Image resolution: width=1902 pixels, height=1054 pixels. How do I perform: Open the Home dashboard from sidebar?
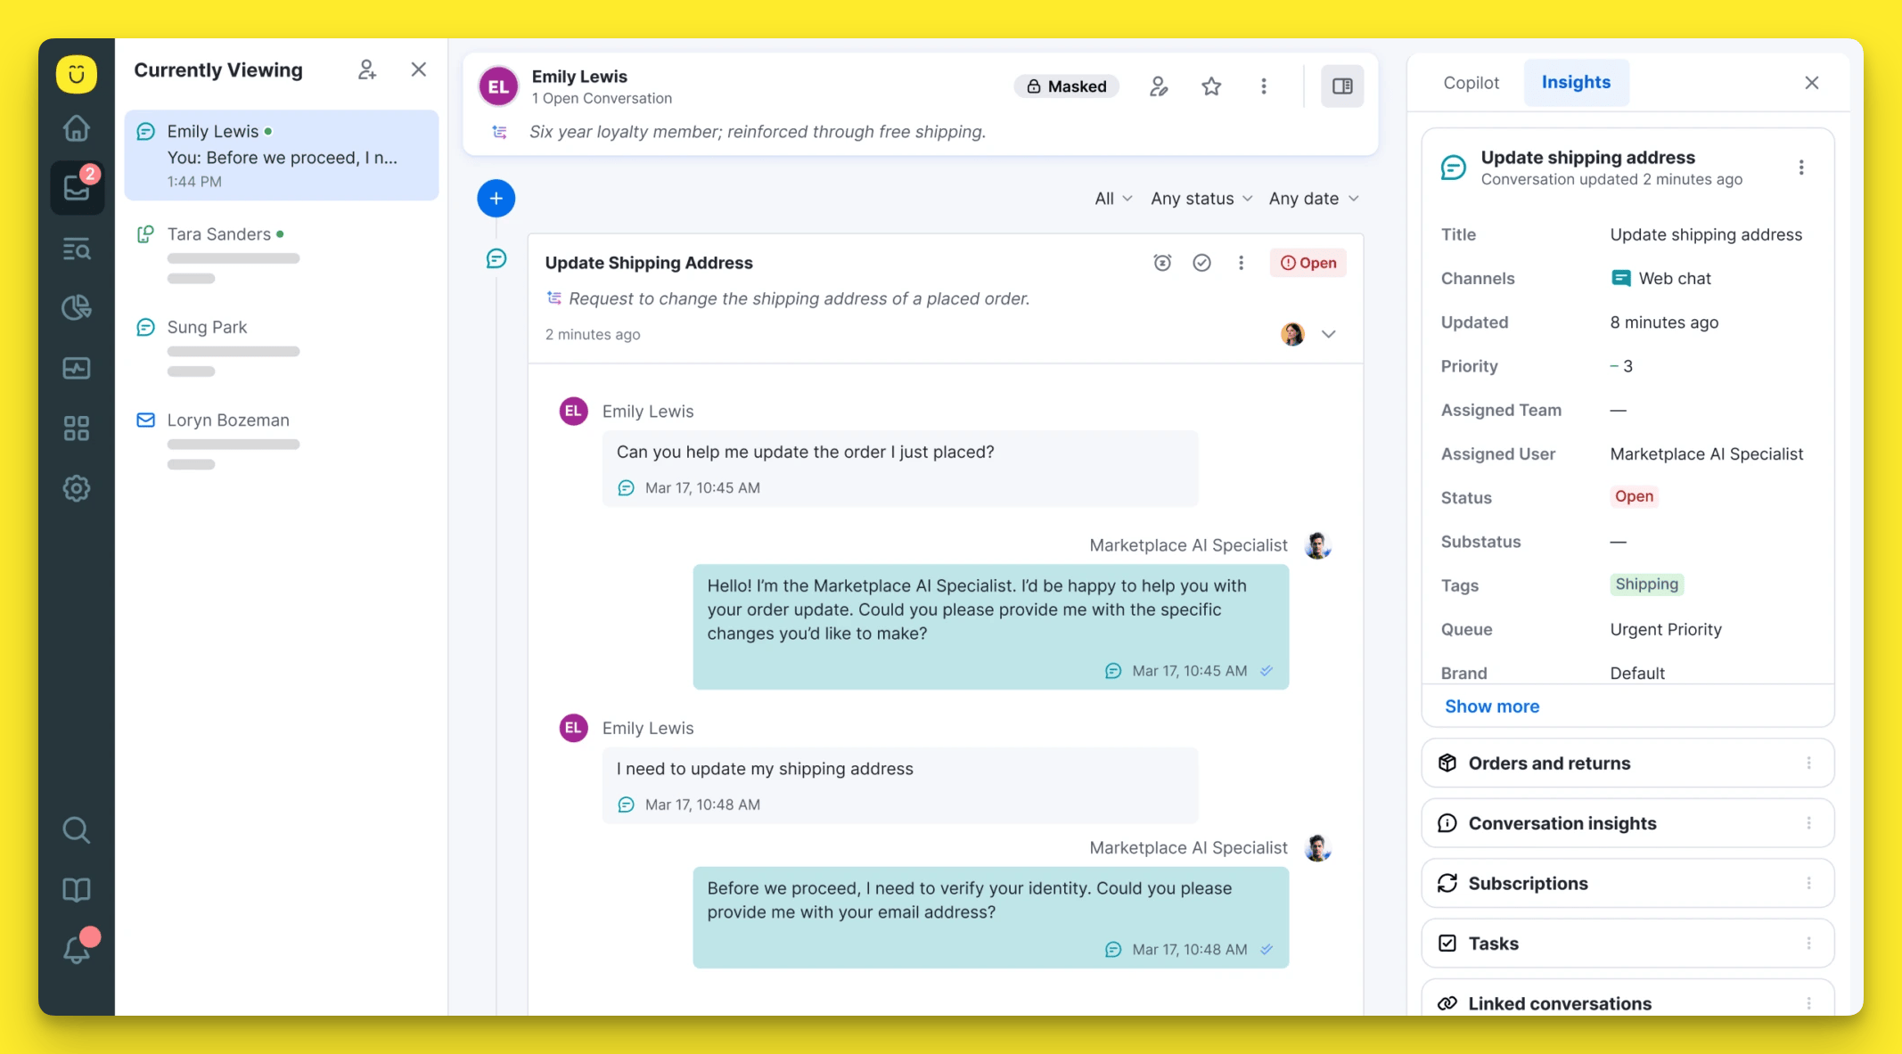click(x=77, y=128)
